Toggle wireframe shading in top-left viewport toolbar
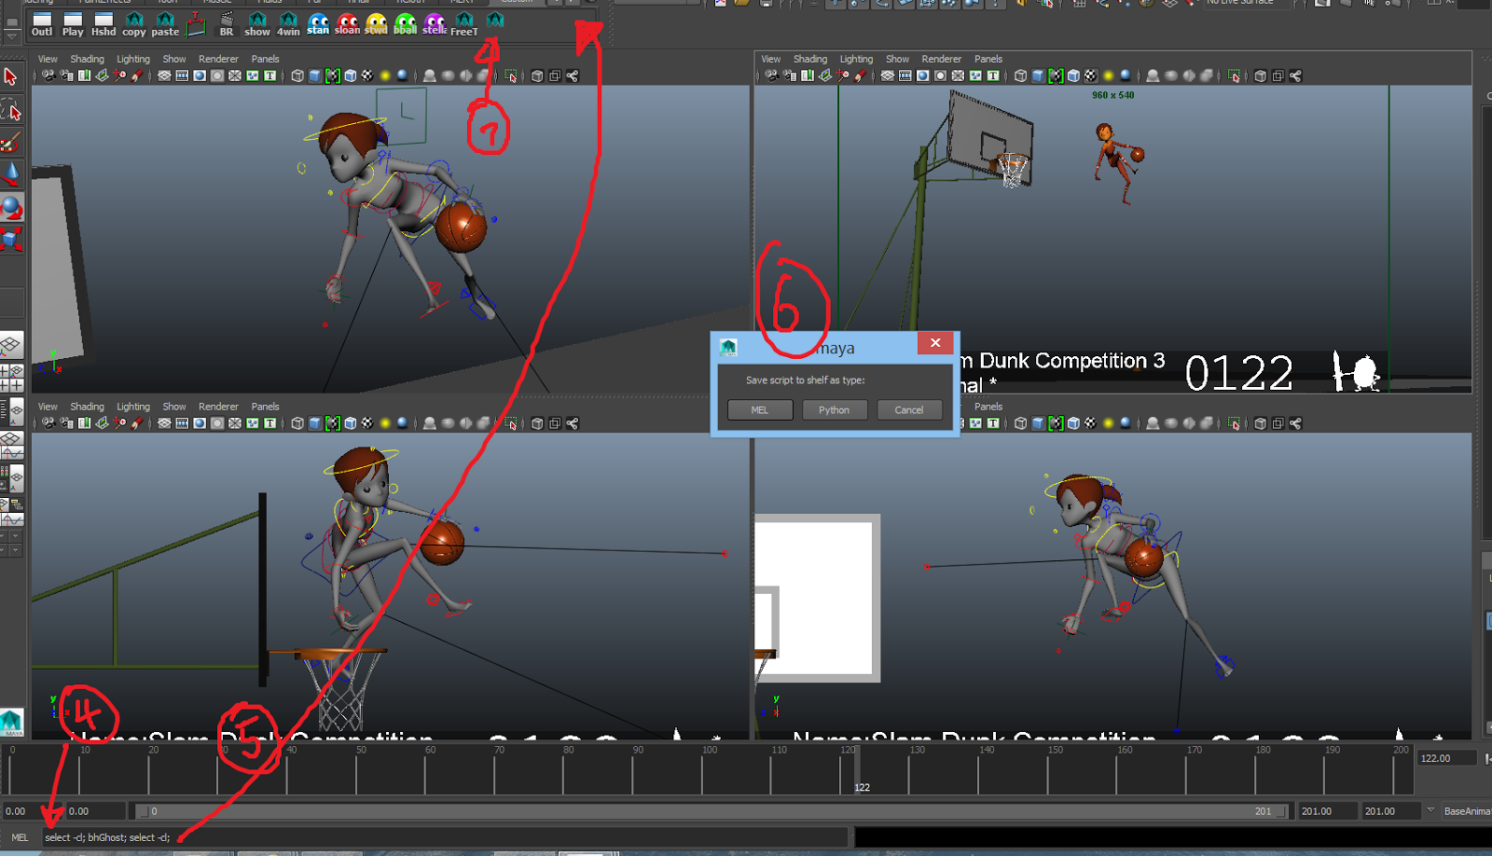 tap(297, 76)
